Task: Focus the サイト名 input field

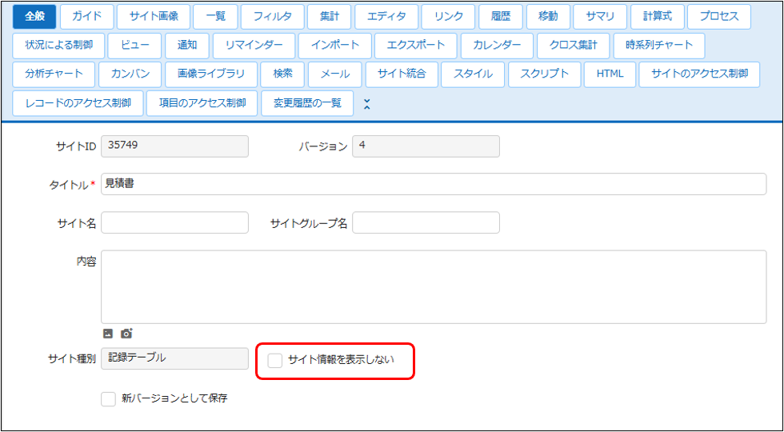Action: point(174,222)
